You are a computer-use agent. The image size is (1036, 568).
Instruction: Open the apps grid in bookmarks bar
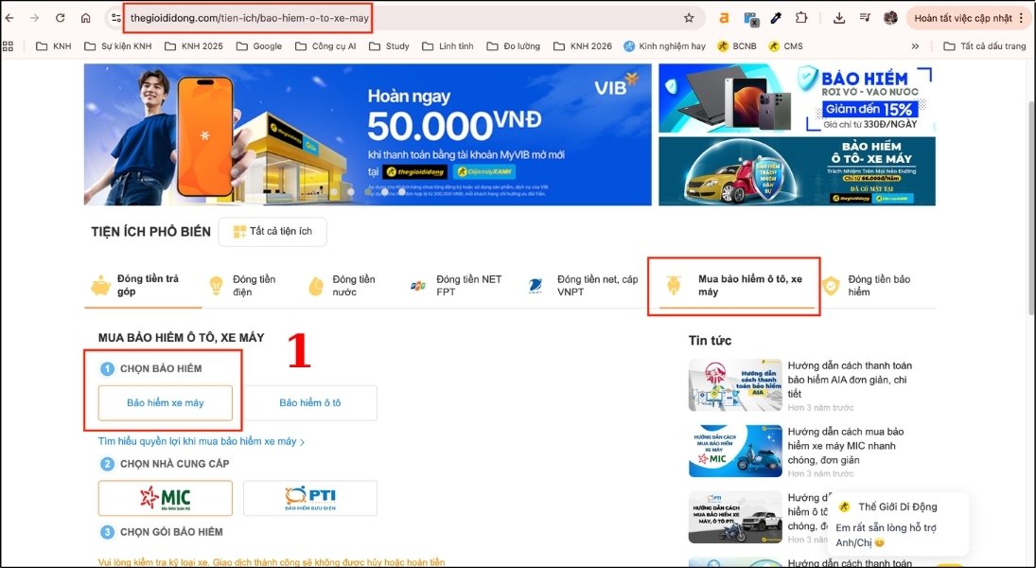(8, 46)
